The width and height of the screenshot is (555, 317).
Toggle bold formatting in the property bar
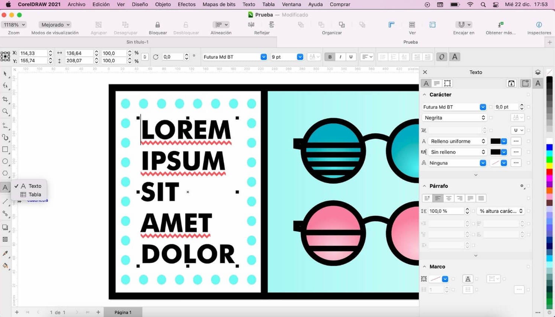[330, 57]
